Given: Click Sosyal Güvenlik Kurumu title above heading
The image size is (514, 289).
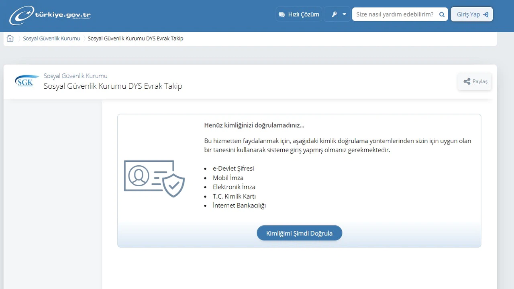Looking at the screenshot, I should pyautogui.click(x=75, y=76).
